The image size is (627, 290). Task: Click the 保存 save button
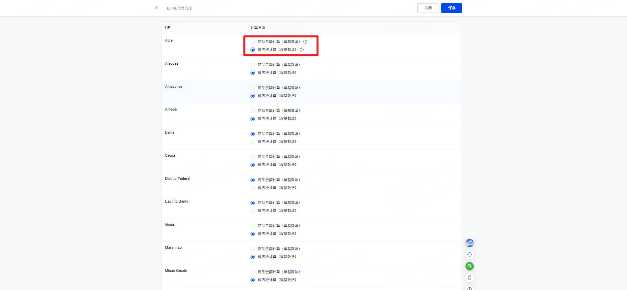pos(451,8)
